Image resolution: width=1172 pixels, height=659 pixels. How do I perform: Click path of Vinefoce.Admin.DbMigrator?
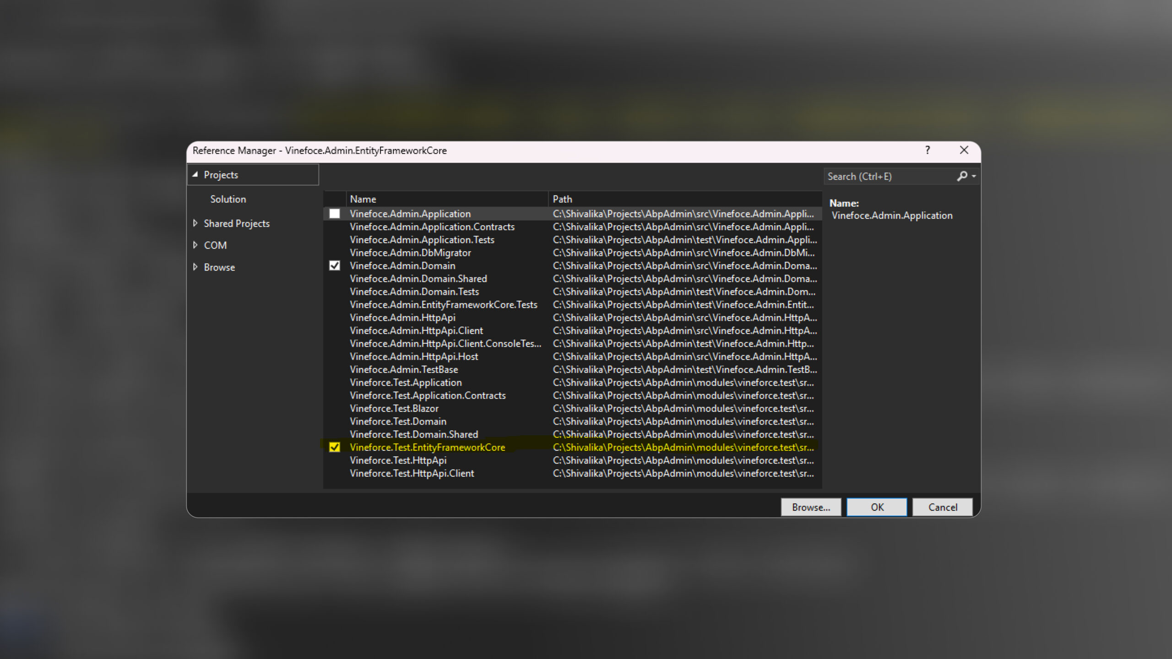pos(684,253)
